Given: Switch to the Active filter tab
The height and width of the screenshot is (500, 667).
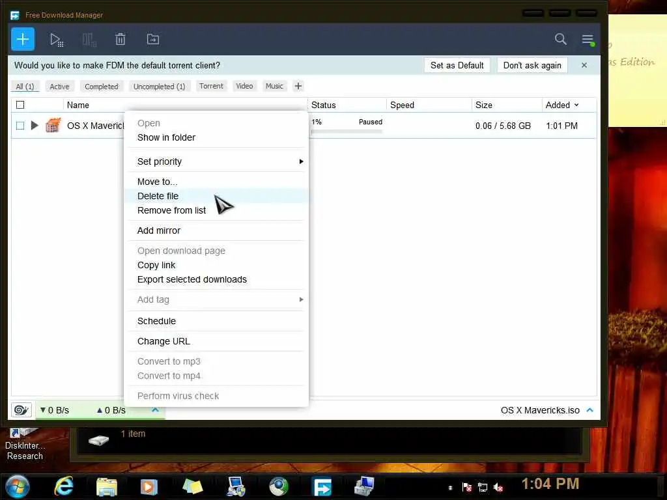Looking at the screenshot, I should click(59, 87).
